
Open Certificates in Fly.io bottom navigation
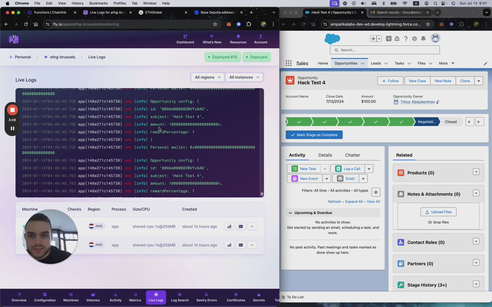[x=236, y=297]
